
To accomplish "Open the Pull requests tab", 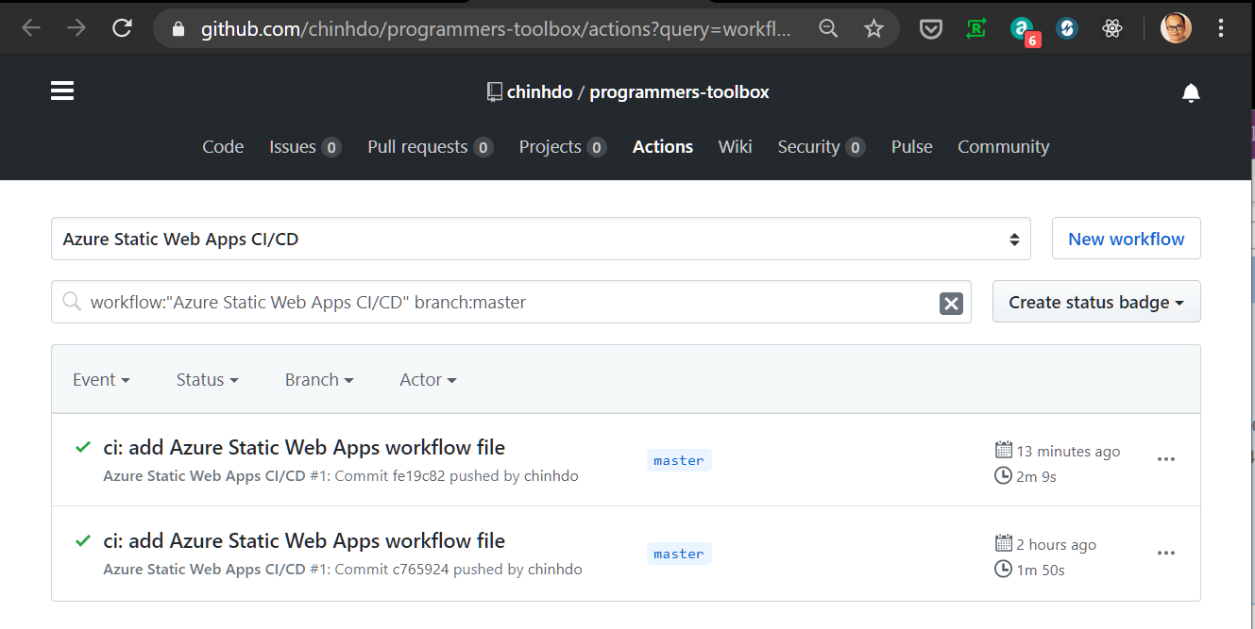I will [x=430, y=146].
